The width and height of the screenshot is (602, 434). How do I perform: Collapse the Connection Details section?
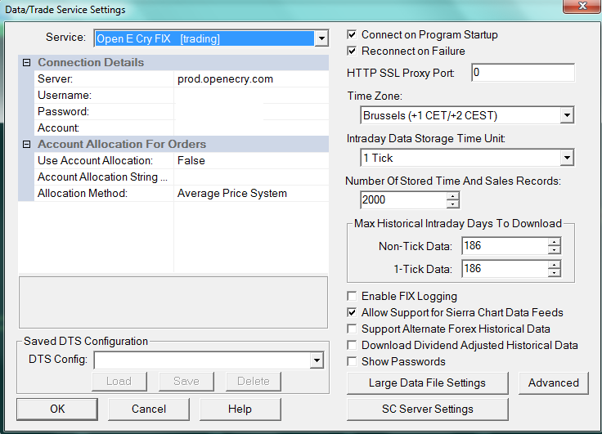(26, 63)
